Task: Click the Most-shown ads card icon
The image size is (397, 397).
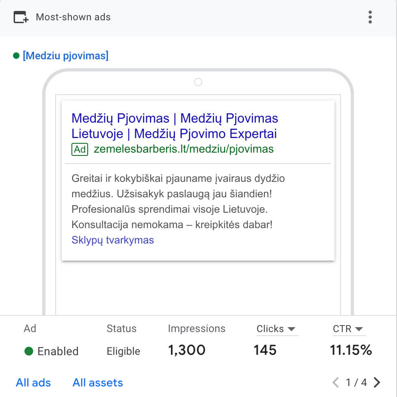Action: (20, 17)
